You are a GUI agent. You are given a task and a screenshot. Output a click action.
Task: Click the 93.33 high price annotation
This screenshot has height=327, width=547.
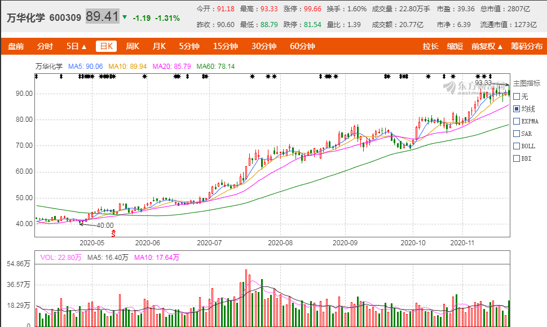pyautogui.click(x=483, y=83)
